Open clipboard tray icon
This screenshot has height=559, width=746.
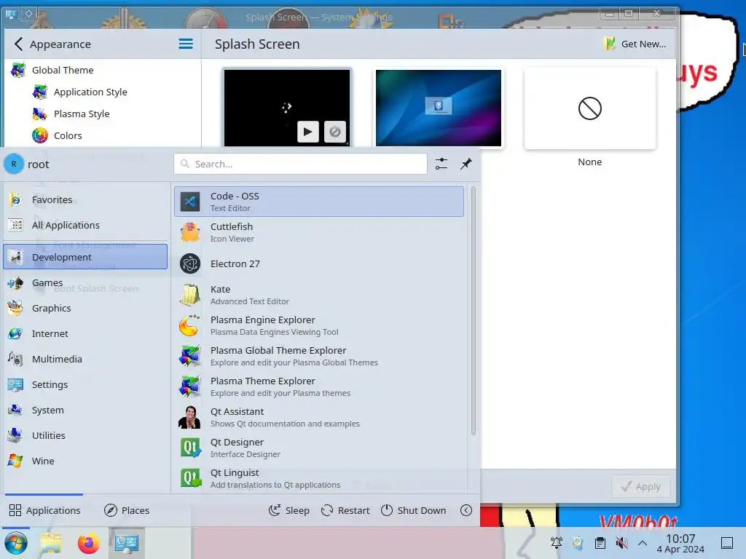tap(600, 543)
